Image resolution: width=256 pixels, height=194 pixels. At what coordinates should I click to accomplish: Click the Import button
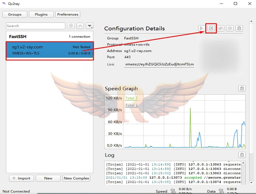pos(21,178)
